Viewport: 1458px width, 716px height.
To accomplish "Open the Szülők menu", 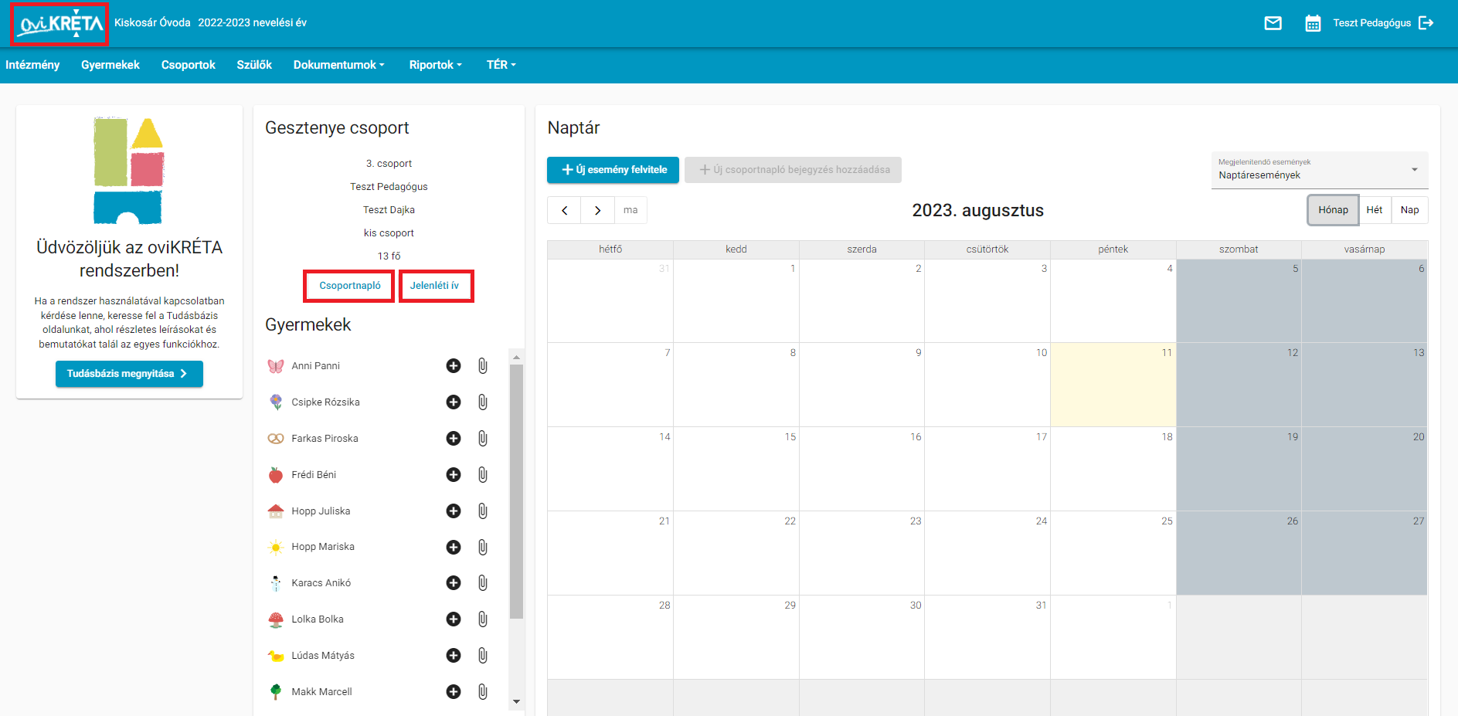I will [x=254, y=65].
